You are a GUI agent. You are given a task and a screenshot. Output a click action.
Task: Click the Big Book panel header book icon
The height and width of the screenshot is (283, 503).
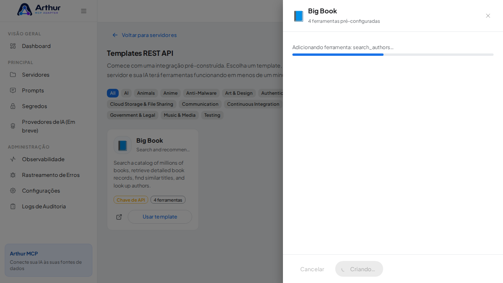click(299, 16)
